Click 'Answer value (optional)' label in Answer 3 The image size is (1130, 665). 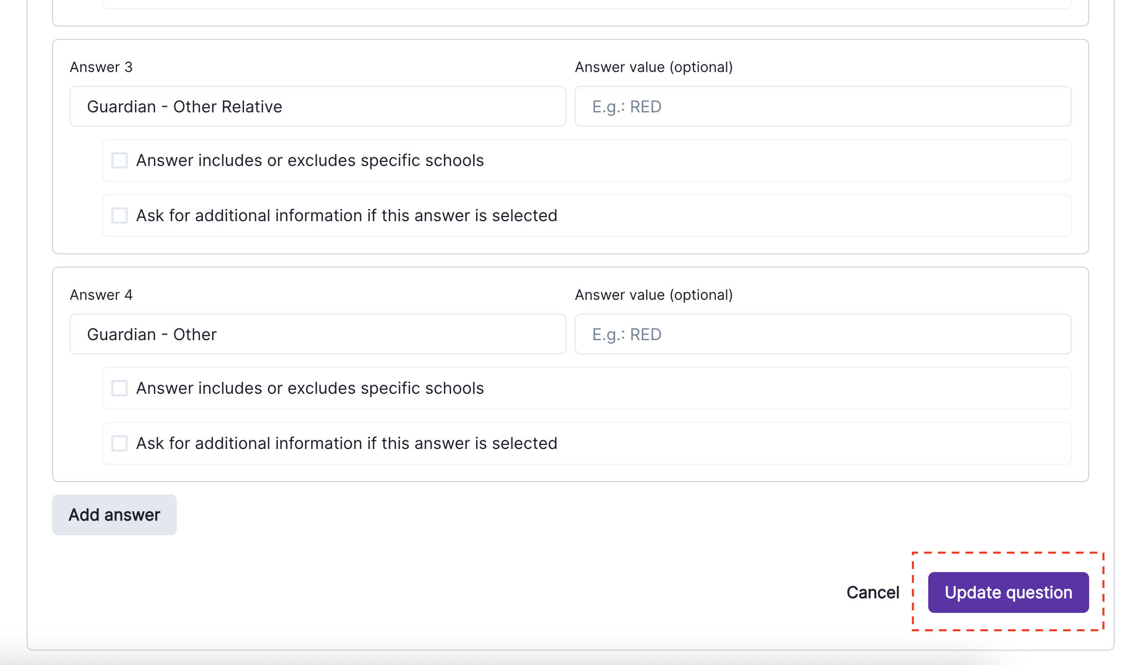point(653,67)
